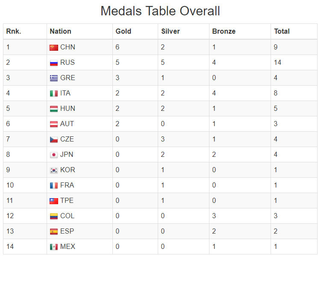Click the Medals Table Overall heading
The height and width of the screenshot is (283, 324).
click(x=160, y=11)
